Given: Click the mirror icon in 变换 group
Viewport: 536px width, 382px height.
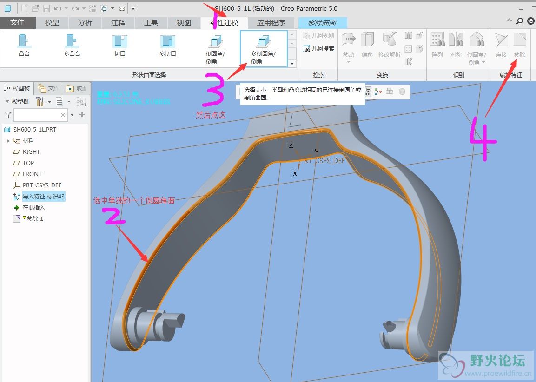Looking at the screenshot, I should click(408, 35).
